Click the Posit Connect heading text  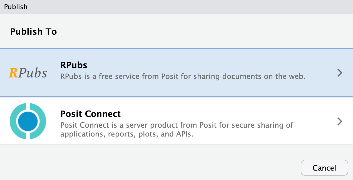tap(90, 114)
